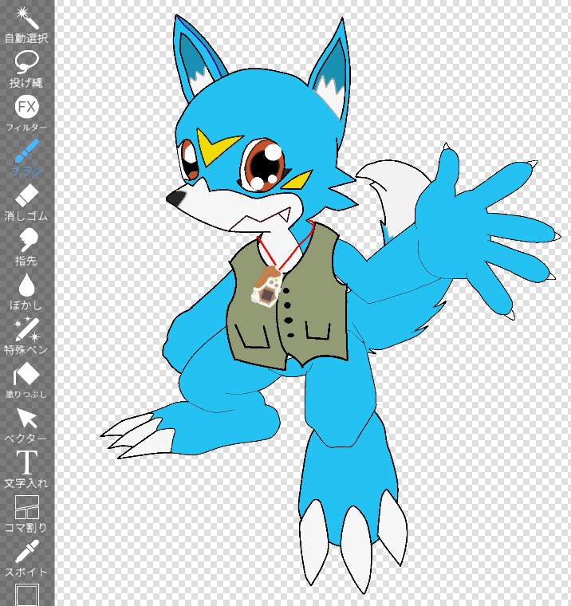The width and height of the screenshot is (571, 606).
Task: Click the character's black nose
Action: click(x=176, y=198)
